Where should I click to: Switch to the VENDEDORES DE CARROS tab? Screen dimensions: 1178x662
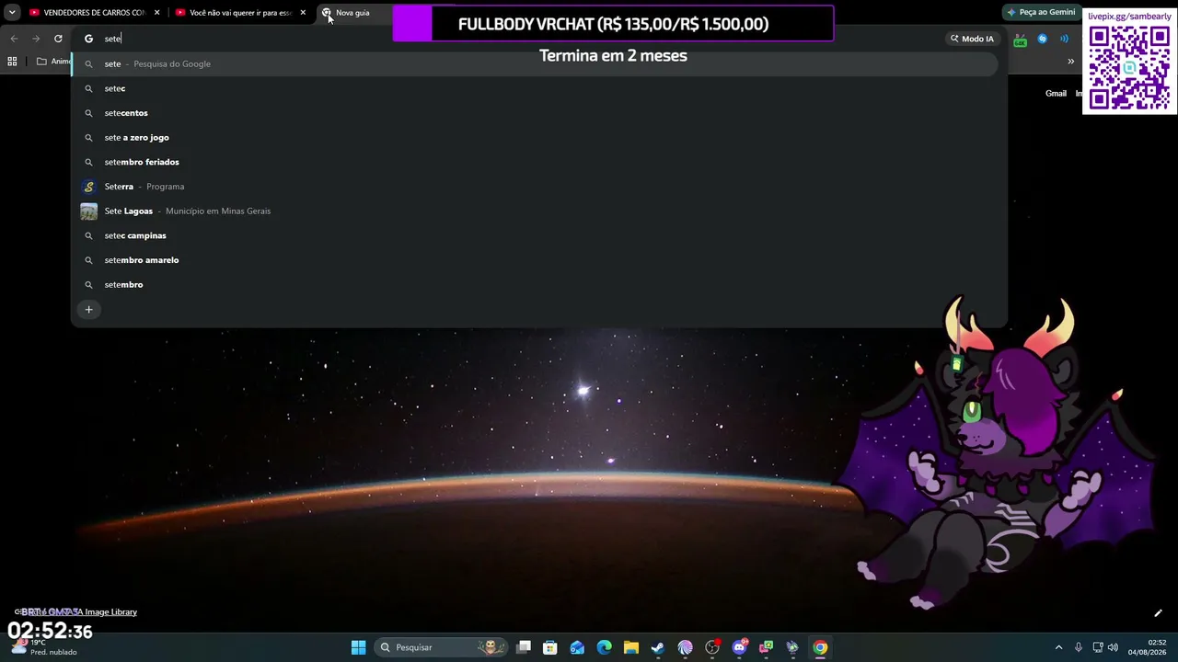click(93, 13)
